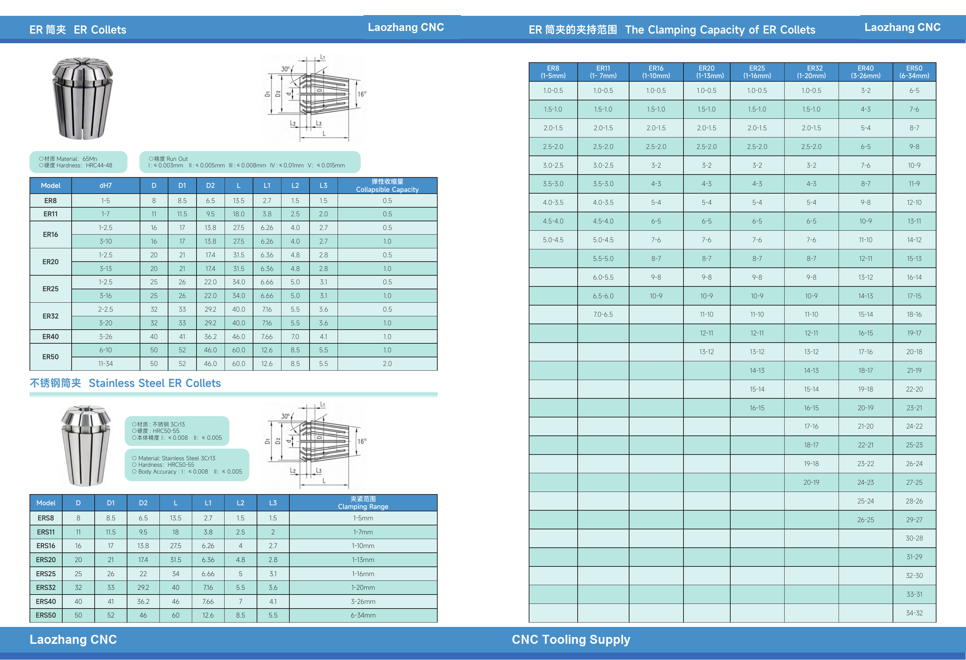Viewport: 966px width, 660px height.
Task: Click the 'ERS8' row label
Action: (x=46, y=518)
